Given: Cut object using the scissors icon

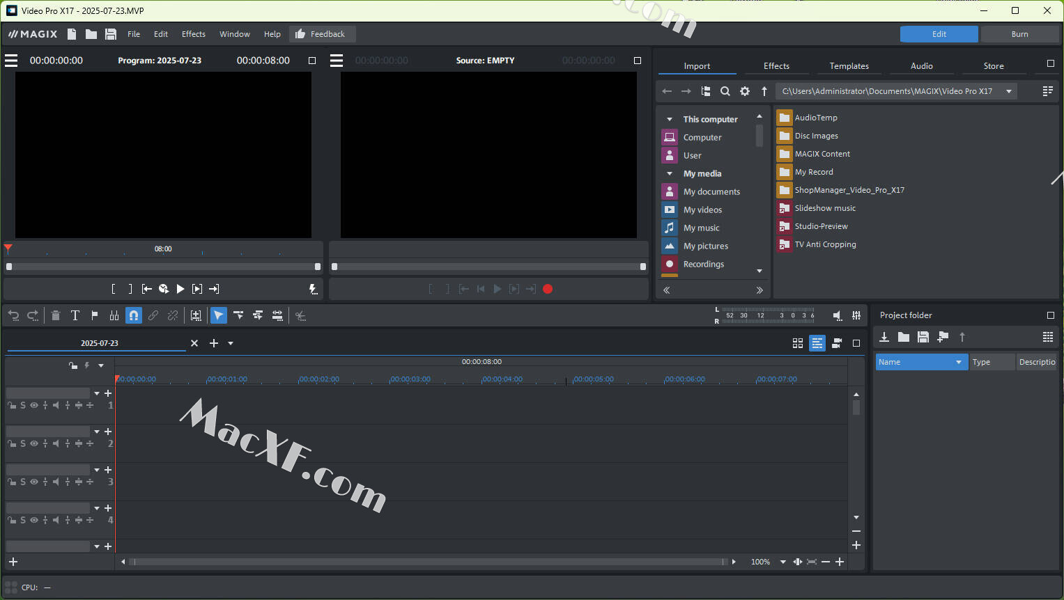Looking at the screenshot, I should (300, 315).
